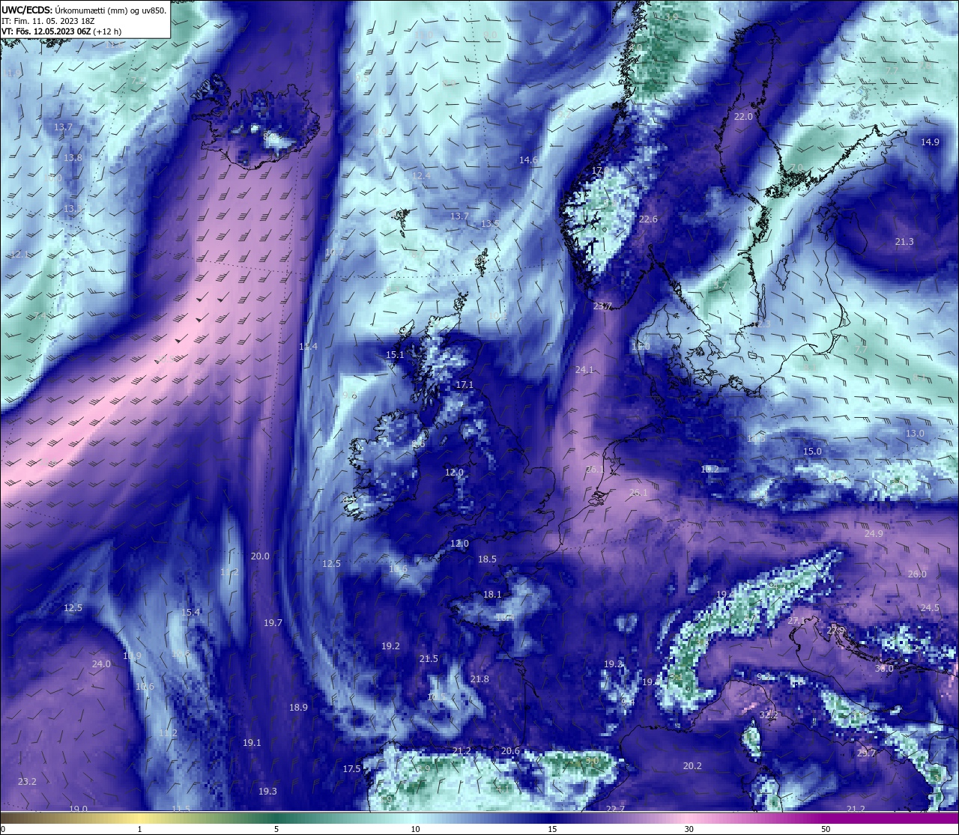Click the UWC/ECDS title line in header
Screen dimensions: 959x835
pos(84,10)
